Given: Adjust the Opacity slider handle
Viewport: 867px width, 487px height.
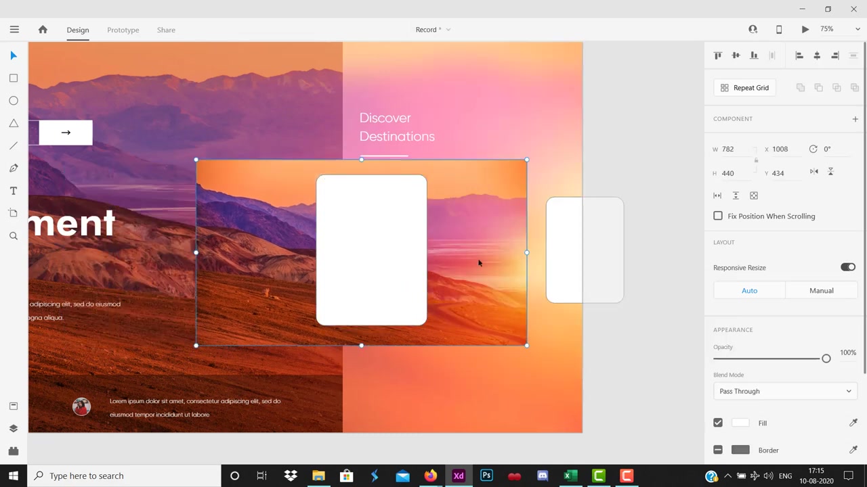Looking at the screenshot, I should click(x=826, y=358).
